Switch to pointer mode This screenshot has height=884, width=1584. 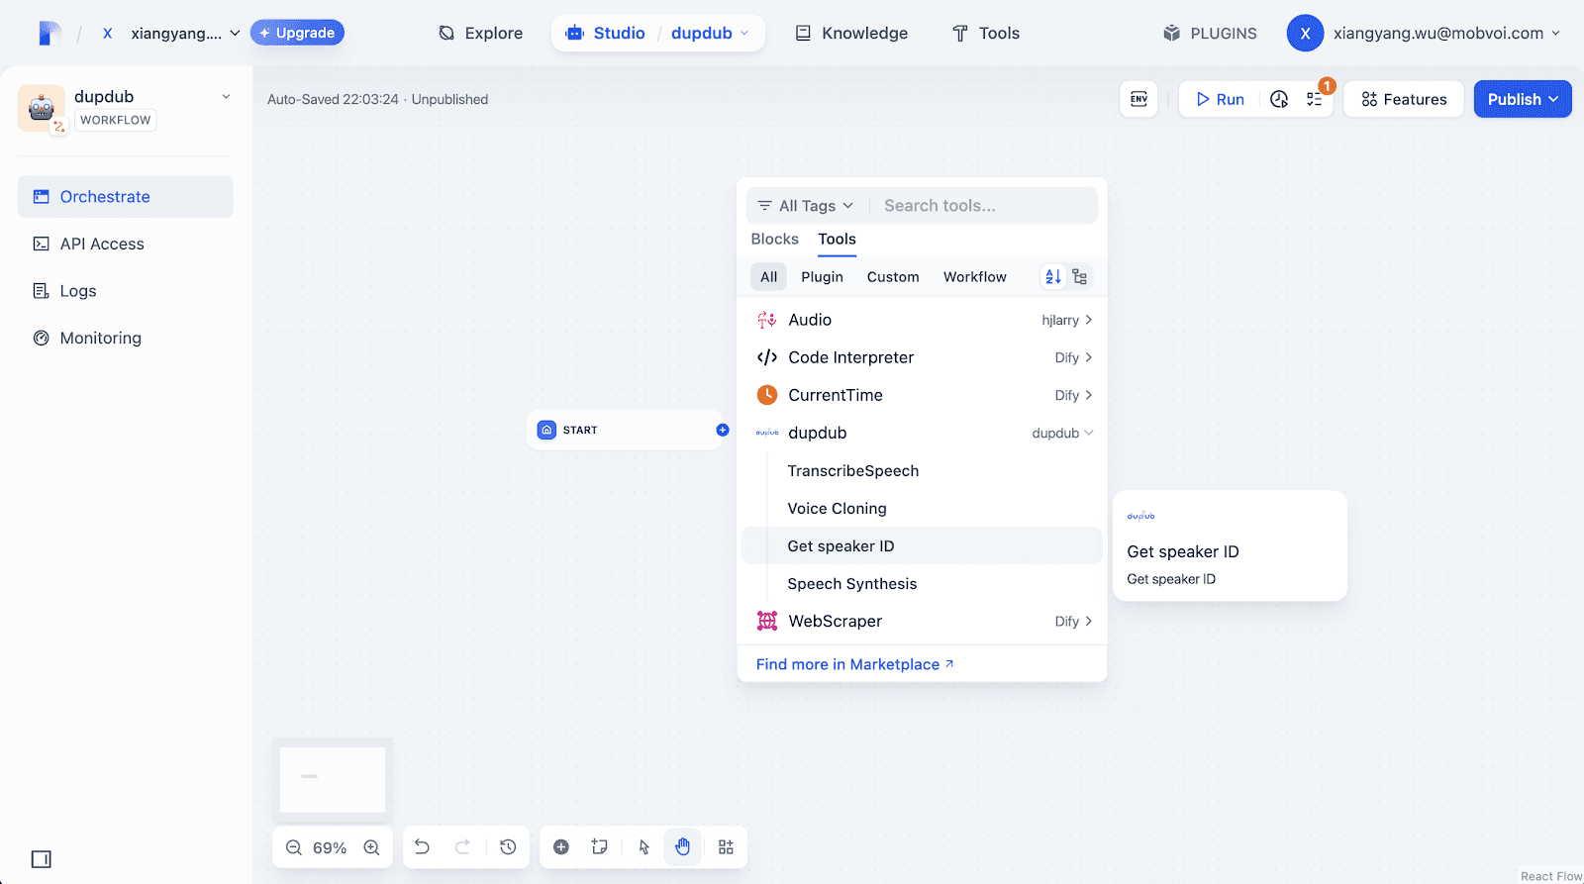[644, 846]
